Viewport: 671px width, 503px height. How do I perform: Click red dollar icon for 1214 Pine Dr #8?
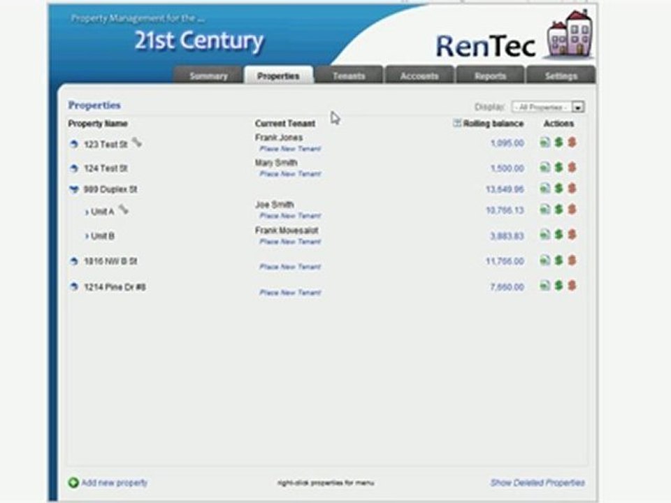pos(572,285)
